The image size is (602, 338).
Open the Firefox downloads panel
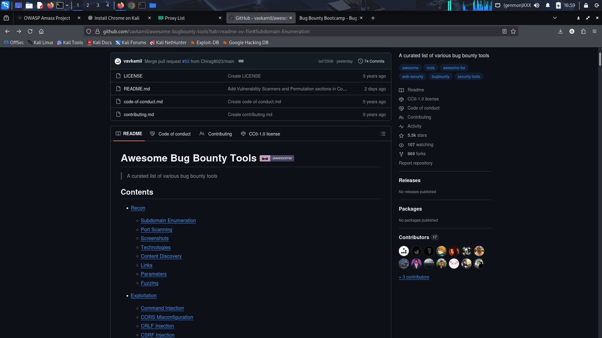click(x=560, y=31)
